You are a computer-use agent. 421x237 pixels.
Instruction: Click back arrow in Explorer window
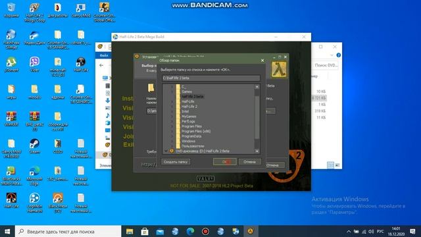[101, 65]
